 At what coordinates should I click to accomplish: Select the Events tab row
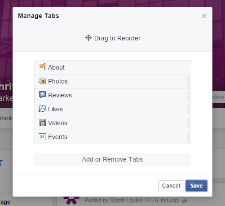(x=113, y=137)
